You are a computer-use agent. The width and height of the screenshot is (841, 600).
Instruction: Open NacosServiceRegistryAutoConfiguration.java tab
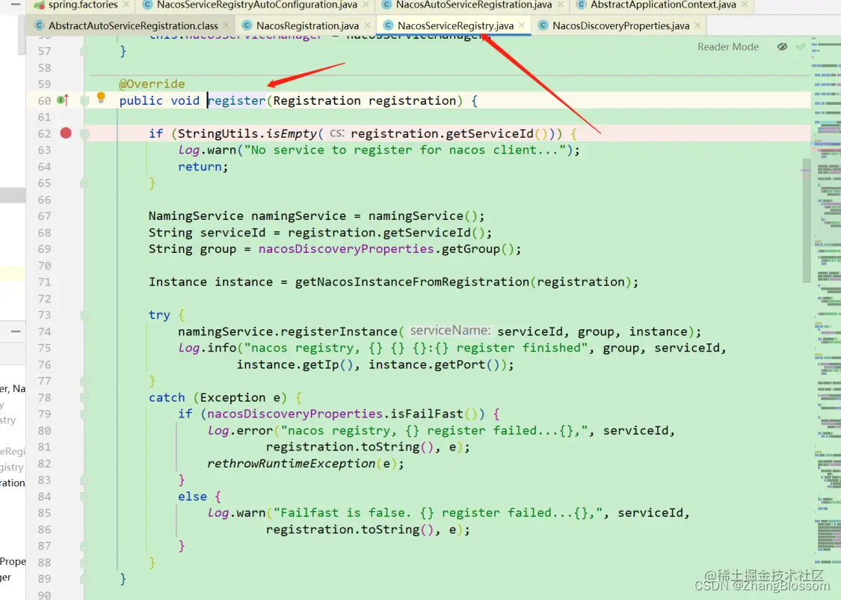click(x=257, y=4)
